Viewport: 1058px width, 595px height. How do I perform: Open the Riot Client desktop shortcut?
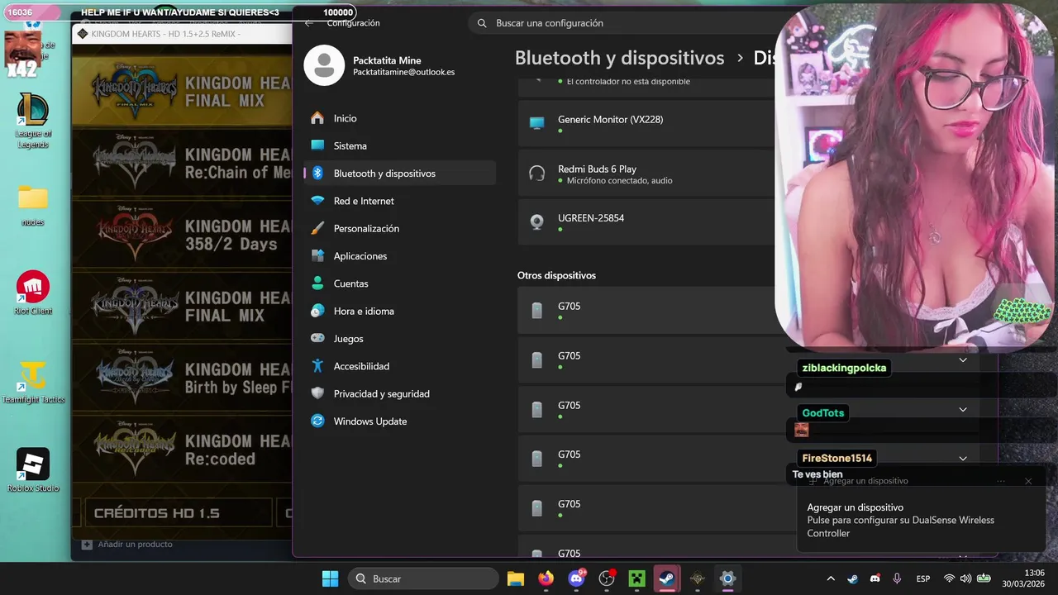coord(33,293)
